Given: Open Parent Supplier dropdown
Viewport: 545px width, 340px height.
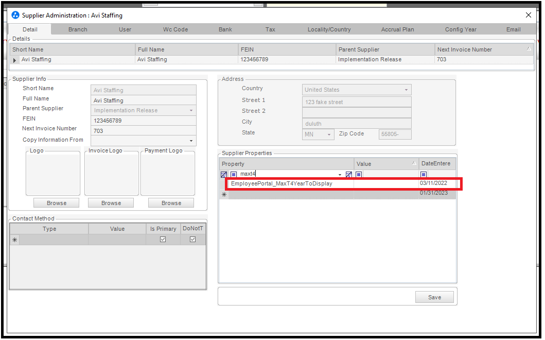Looking at the screenshot, I should tap(191, 110).
